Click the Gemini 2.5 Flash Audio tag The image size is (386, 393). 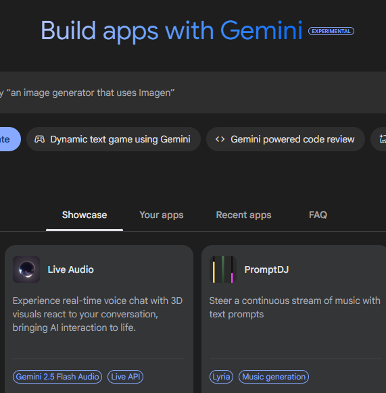point(57,377)
